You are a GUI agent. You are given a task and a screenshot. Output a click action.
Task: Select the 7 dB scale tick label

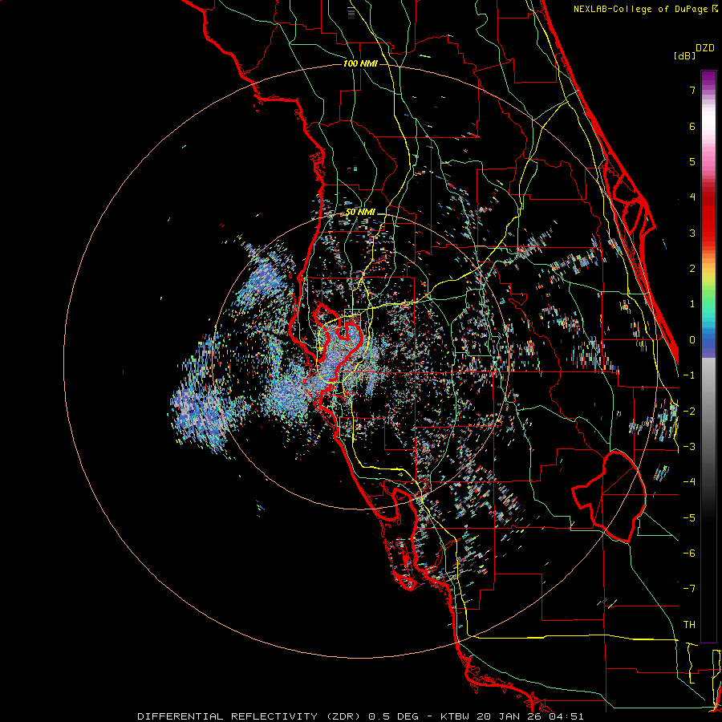[x=692, y=90]
